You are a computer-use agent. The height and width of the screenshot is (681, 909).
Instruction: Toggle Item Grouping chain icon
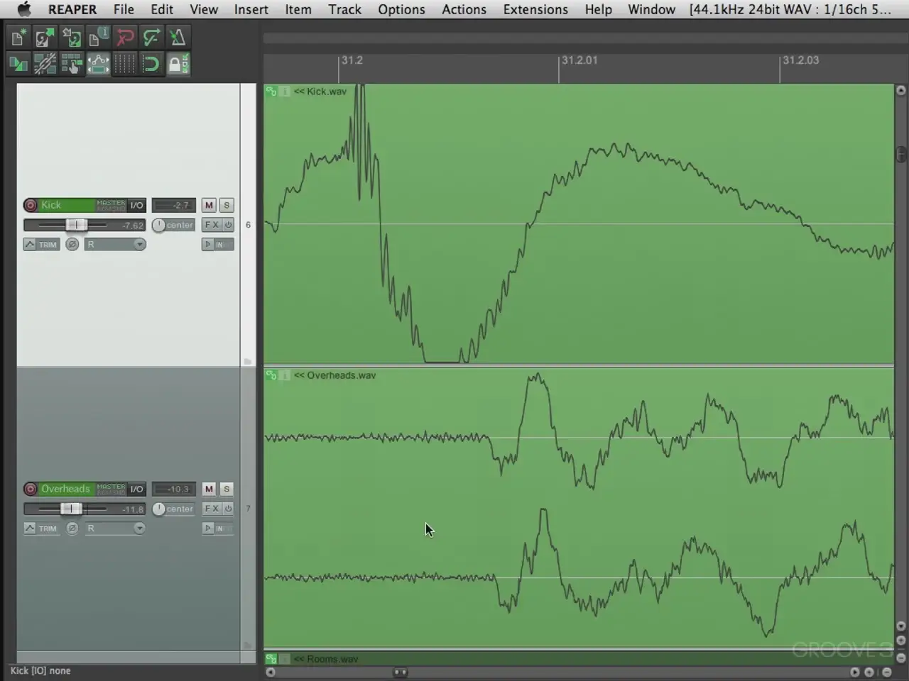45,64
